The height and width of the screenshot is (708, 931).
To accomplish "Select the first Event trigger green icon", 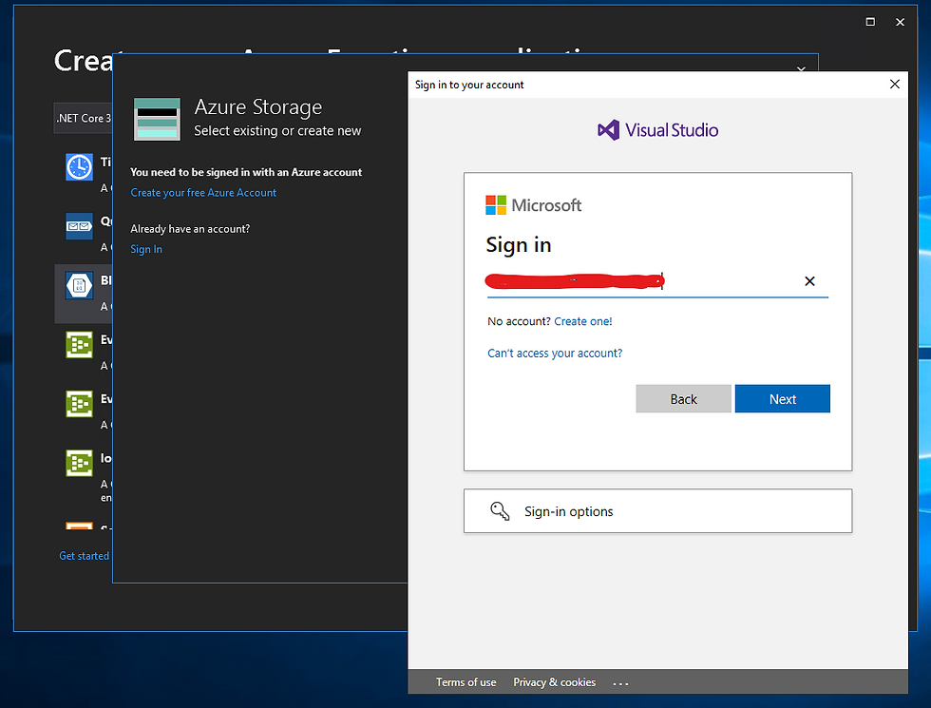I will click(79, 345).
